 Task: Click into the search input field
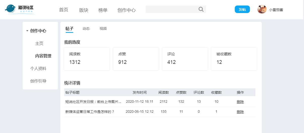tap(171, 10)
